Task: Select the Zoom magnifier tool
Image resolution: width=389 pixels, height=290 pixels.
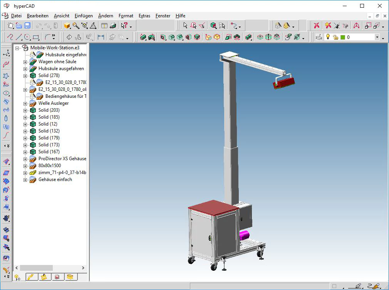Action: (76, 26)
